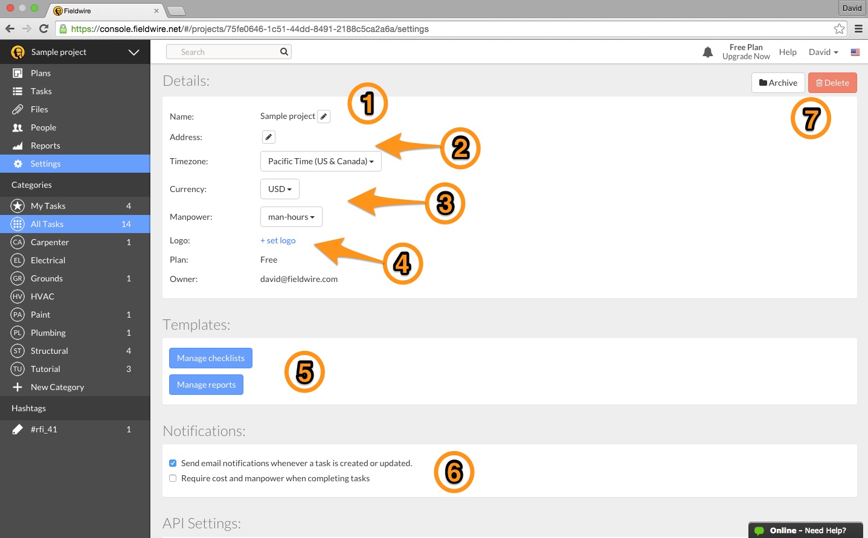
Task: Click the People icon in sidebar
Action: pyautogui.click(x=18, y=127)
